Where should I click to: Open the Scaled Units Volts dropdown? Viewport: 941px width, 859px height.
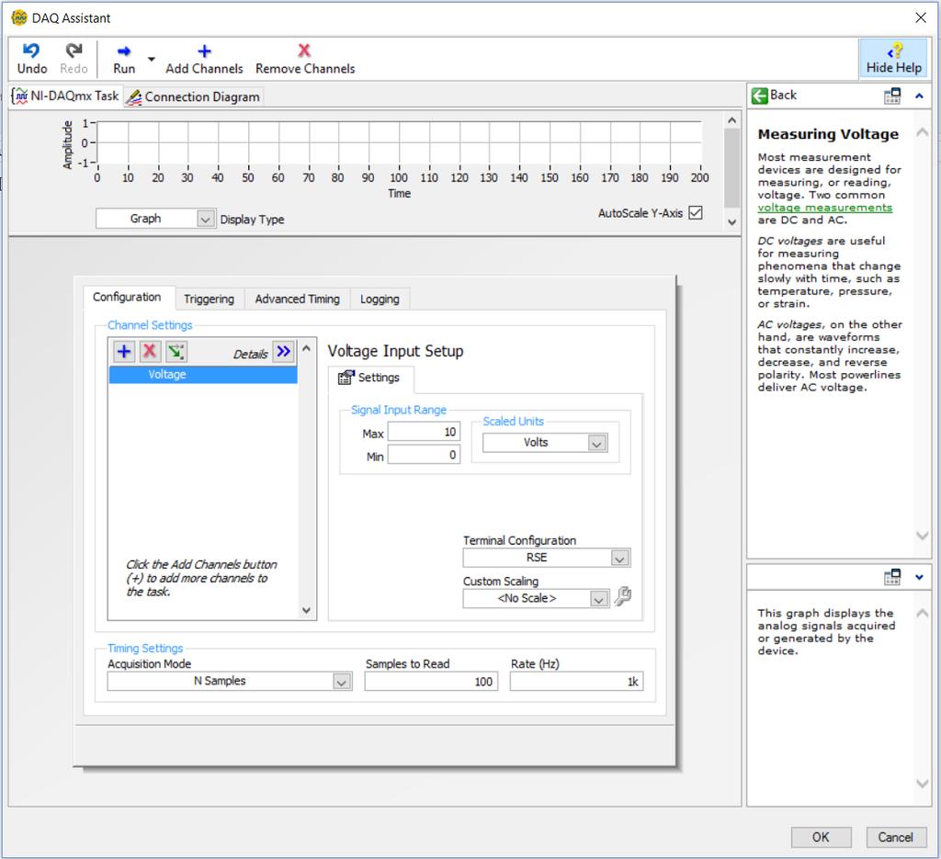point(545,443)
